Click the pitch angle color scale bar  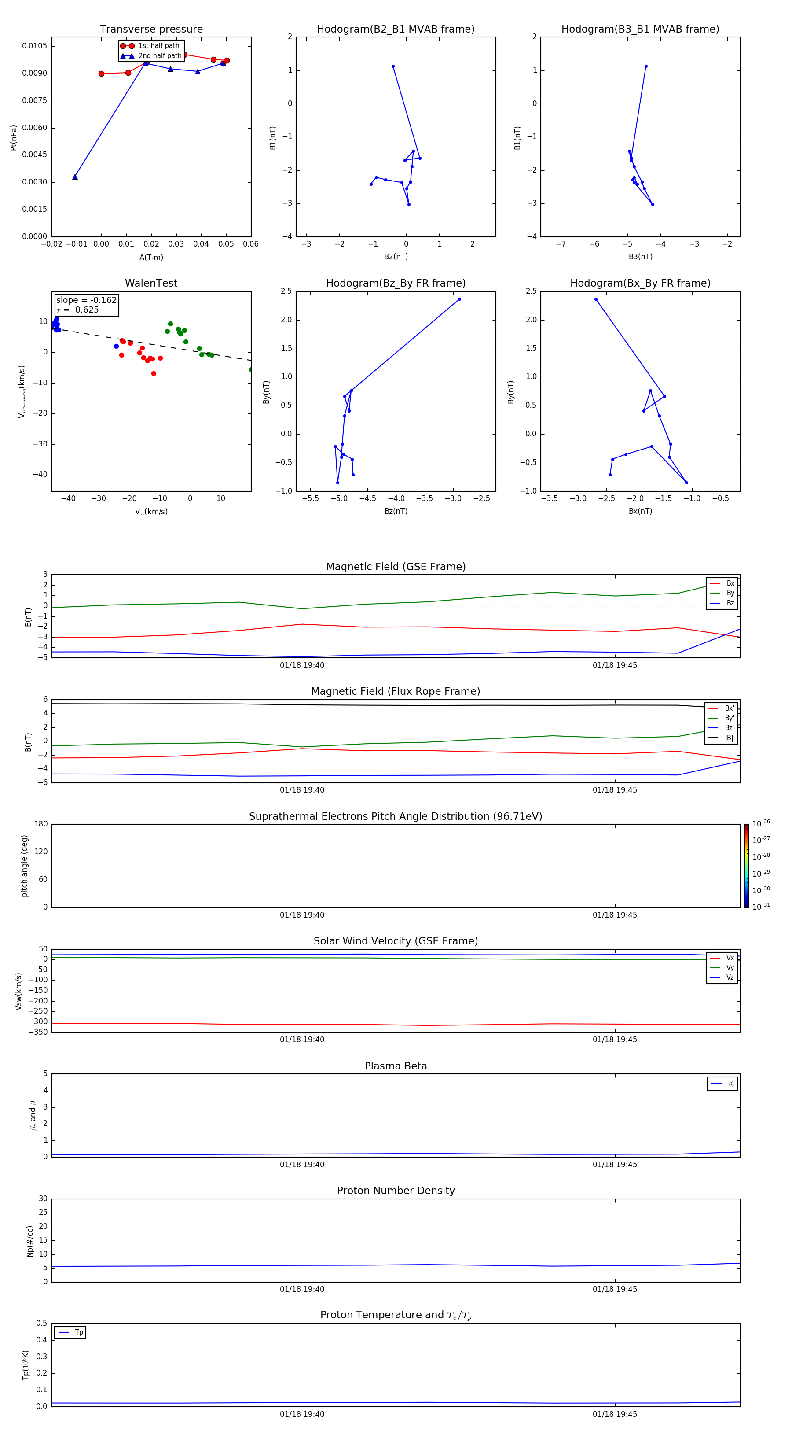[746, 866]
